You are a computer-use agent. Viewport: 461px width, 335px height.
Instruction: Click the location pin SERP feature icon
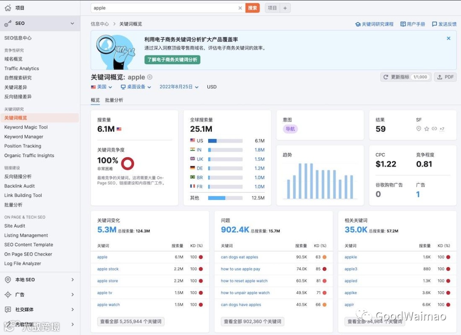(419, 129)
